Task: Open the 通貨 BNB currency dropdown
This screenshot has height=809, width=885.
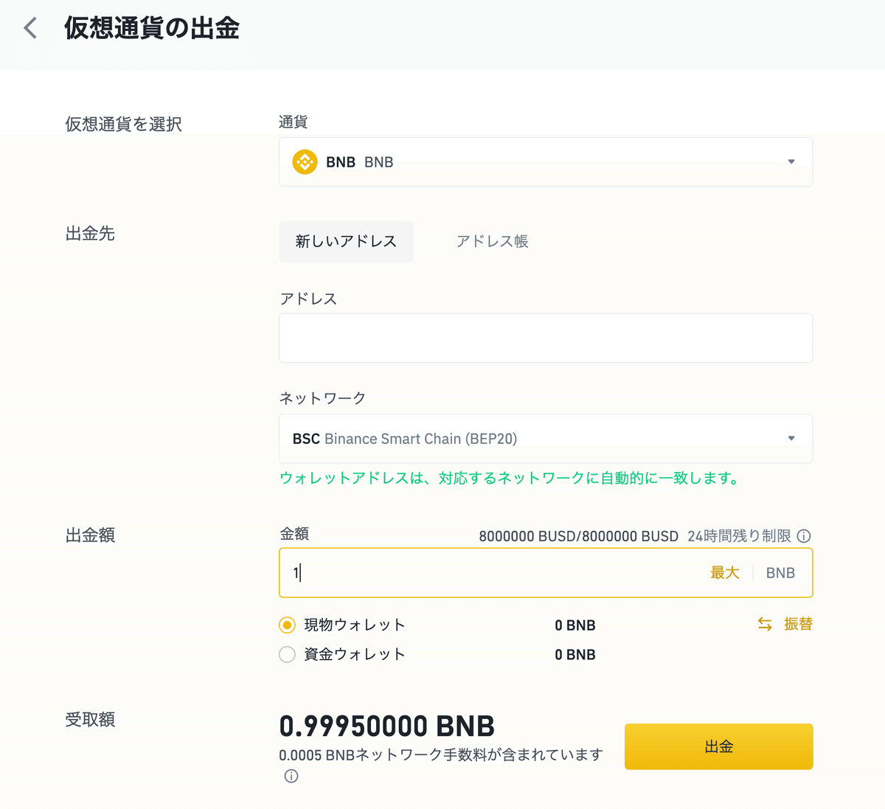Action: (x=546, y=162)
